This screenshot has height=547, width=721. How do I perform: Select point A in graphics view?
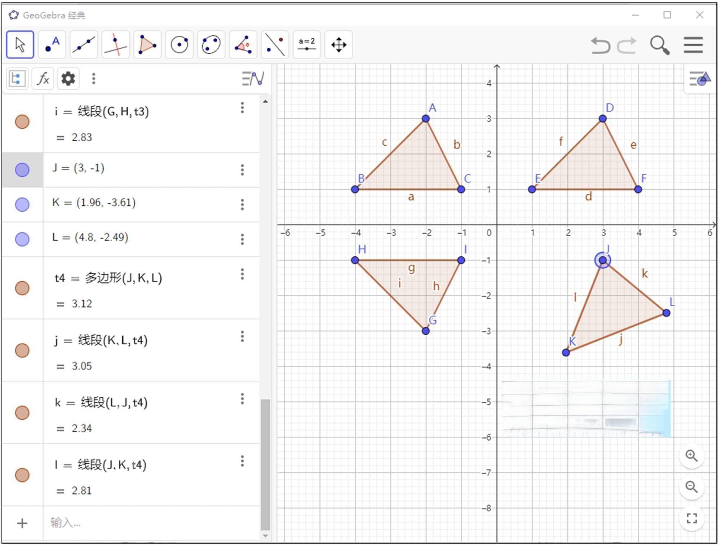point(426,119)
